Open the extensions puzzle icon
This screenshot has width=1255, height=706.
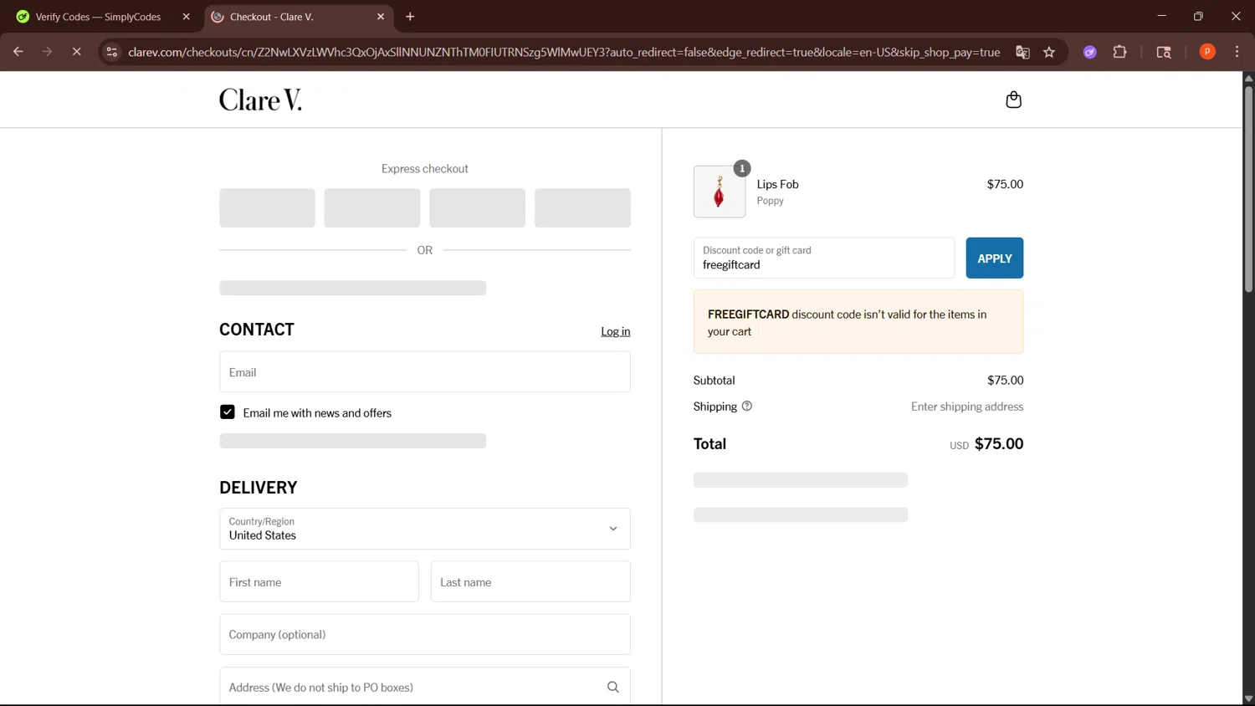[1119, 52]
